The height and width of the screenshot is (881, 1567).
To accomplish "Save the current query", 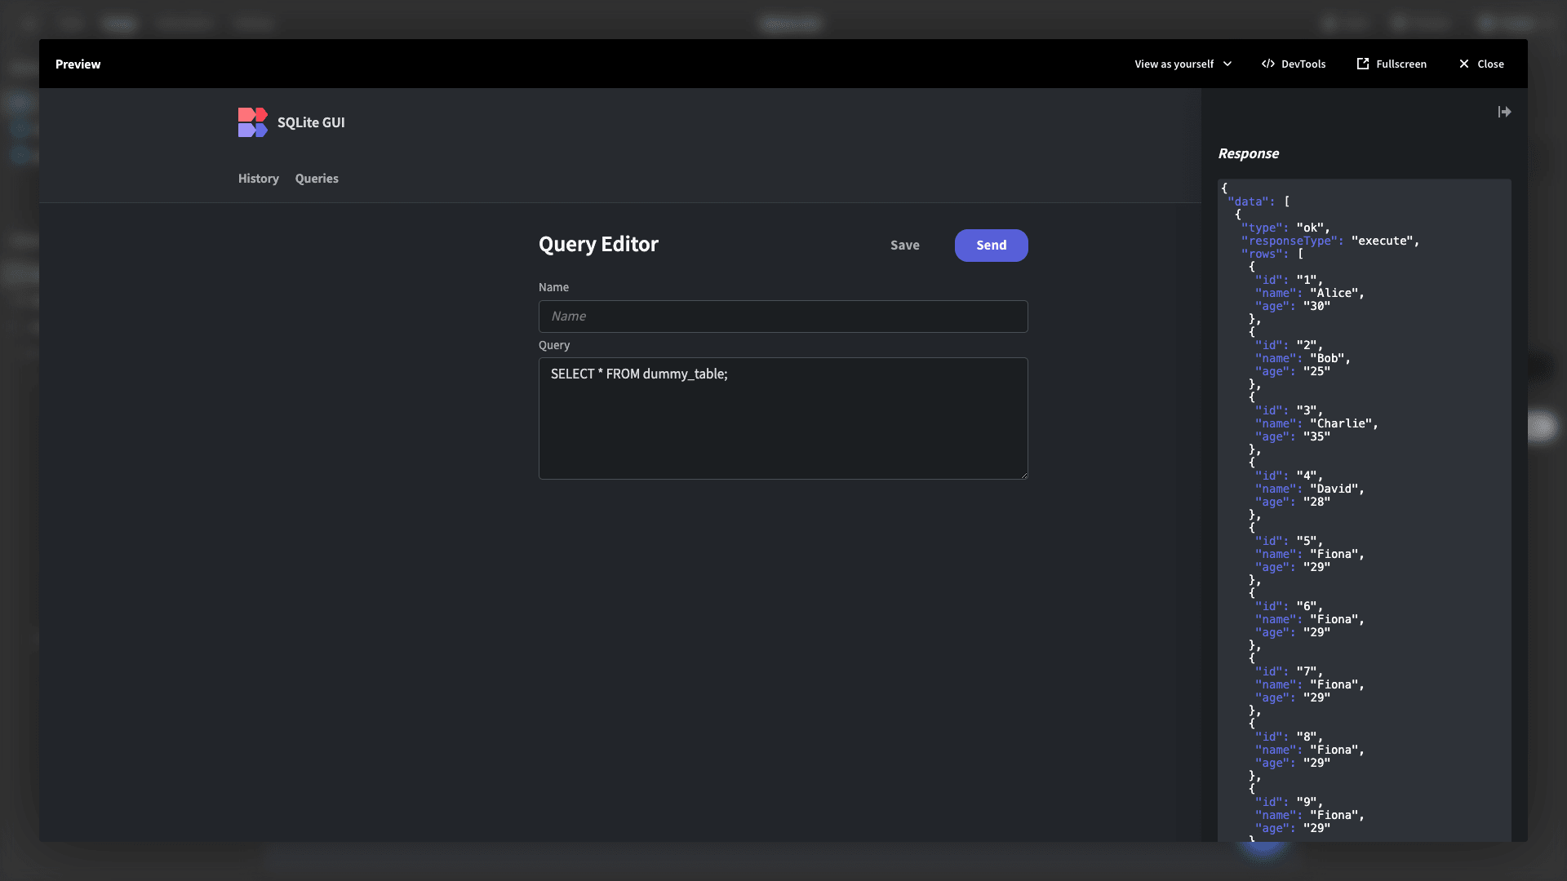I will point(904,246).
